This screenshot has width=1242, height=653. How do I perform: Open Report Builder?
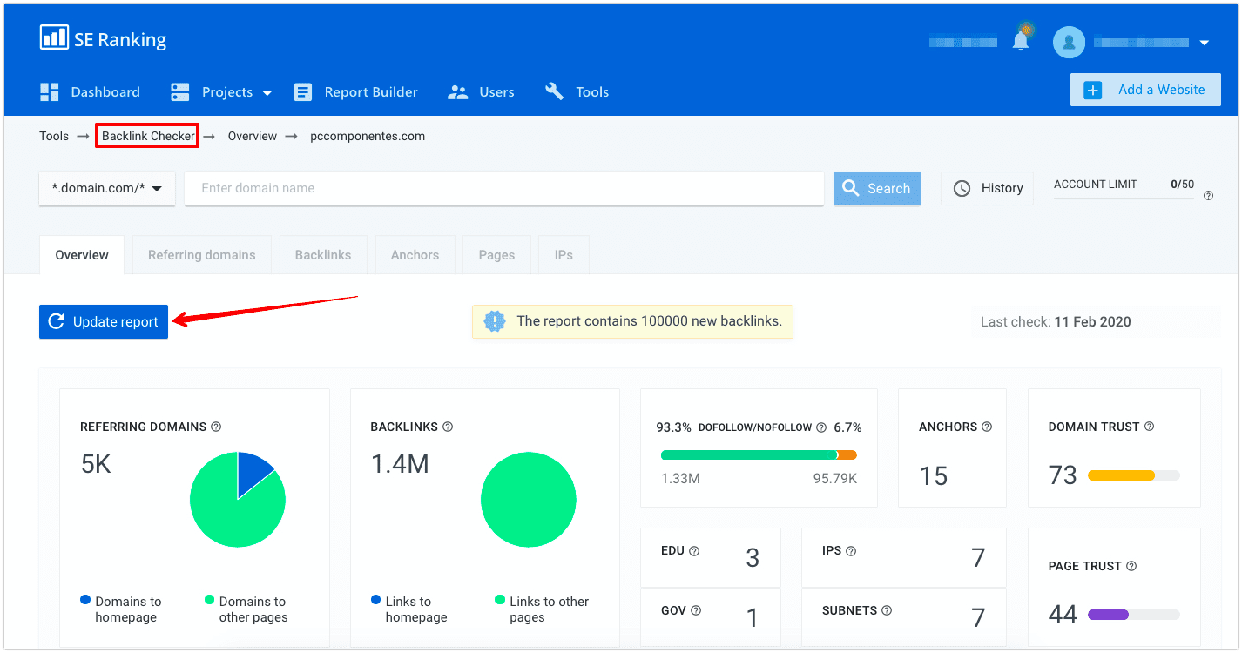pyautogui.click(x=355, y=92)
